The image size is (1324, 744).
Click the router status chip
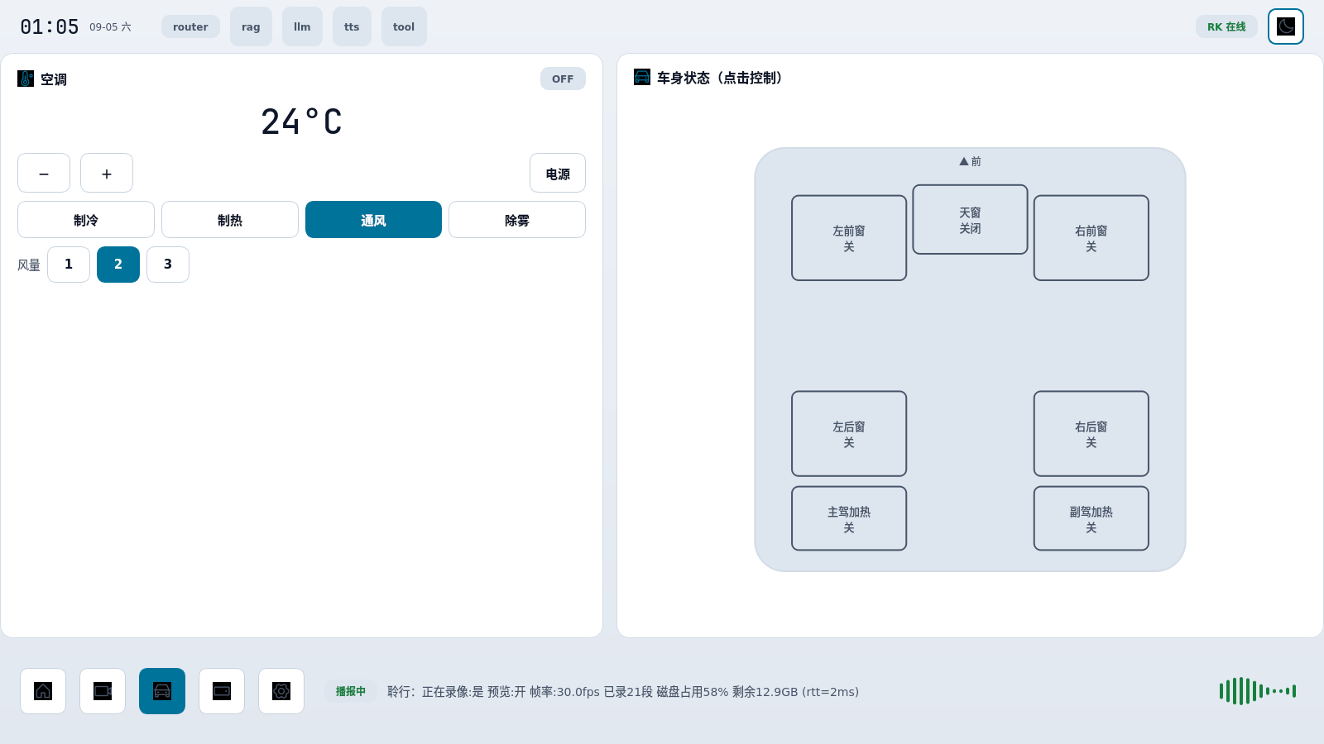coord(190,26)
